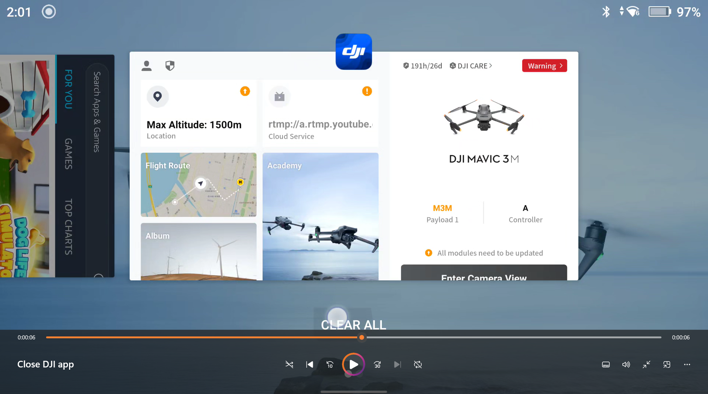Click the Play button in video player
The image size is (708, 394).
(353, 364)
